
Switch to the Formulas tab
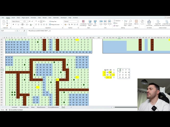tap(33, 18)
